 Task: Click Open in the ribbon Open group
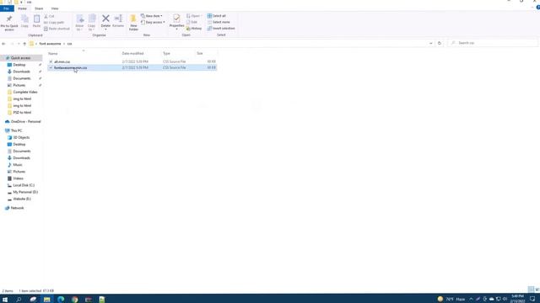194,16
